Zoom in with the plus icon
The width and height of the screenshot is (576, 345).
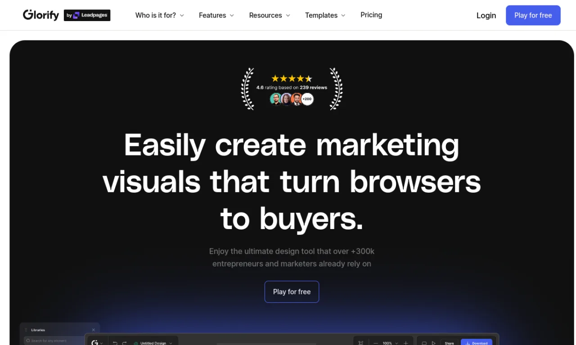click(x=406, y=343)
